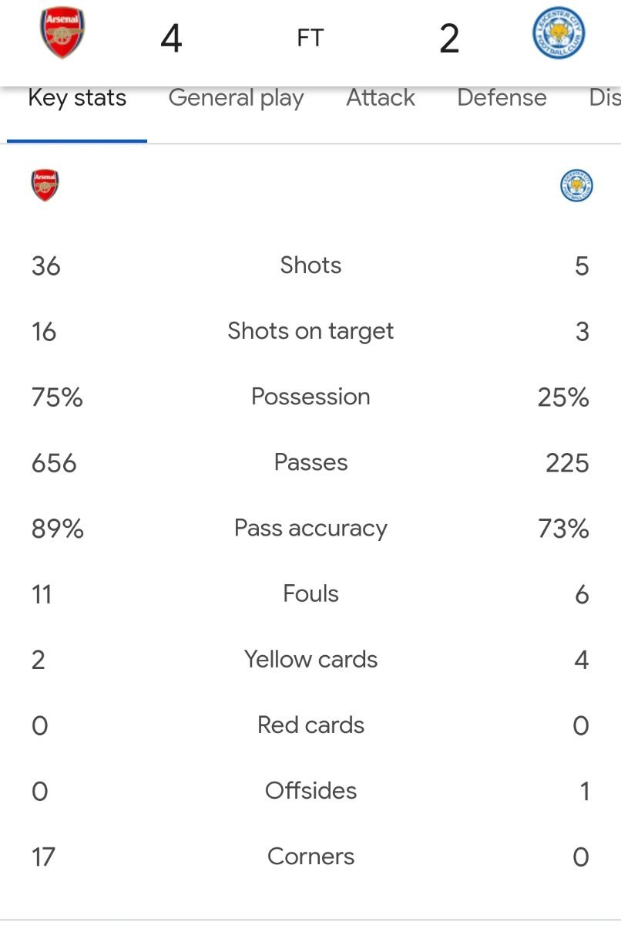Select the Shots on target label
The height and width of the screenshot is (926, 621).
(310, 332)
